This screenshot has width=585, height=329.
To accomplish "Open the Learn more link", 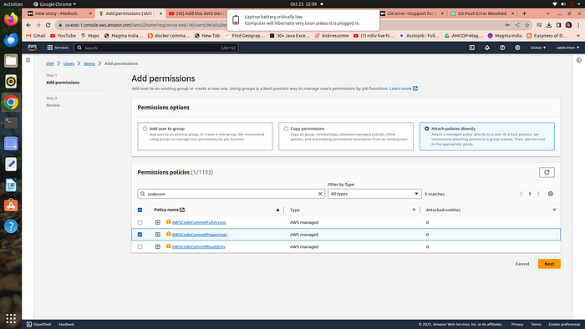I will click(x=404, y=89).
